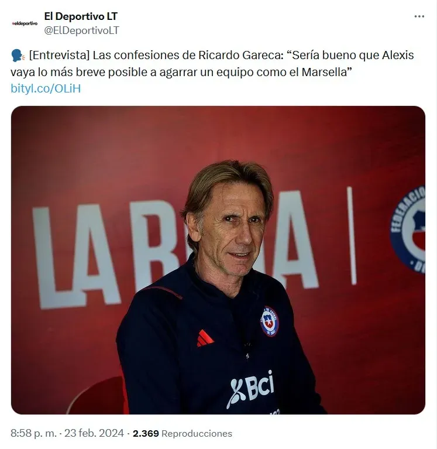View the 2.369 Reproducciones count
437x449 pixels.
coord(183,433)
